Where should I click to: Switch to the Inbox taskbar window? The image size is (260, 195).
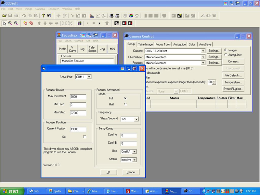pos(36,191)
